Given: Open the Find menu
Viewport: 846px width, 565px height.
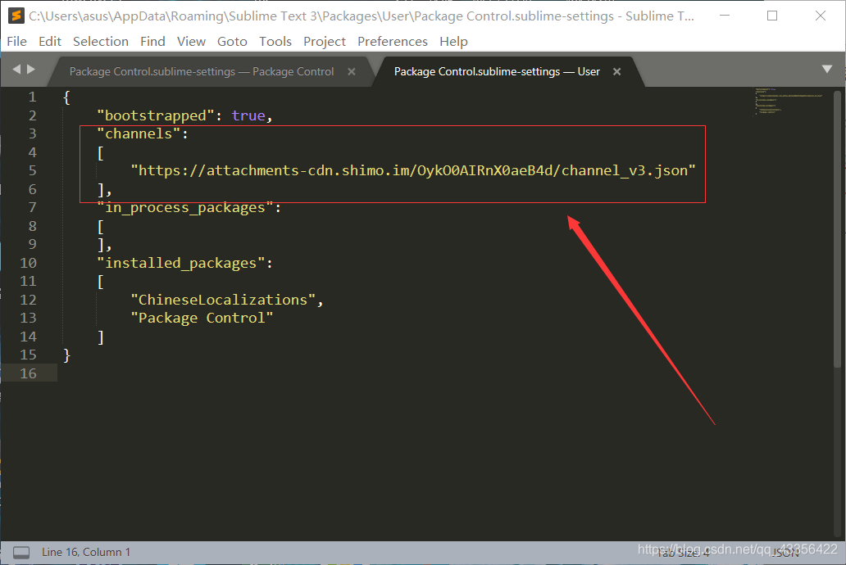Looking at the screenshot, I should [152, 42].
